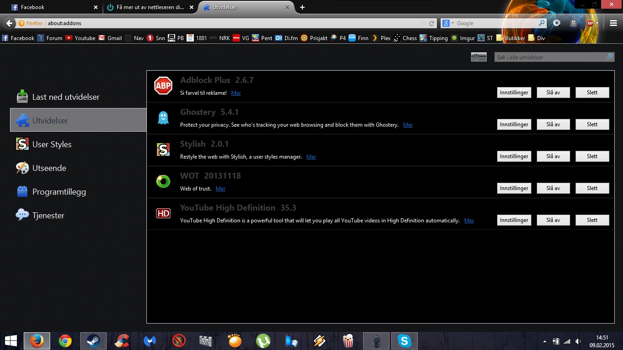Click the Stylish S icon in the add-on list
The height and width of the screenshot is (350, 623).
point(163,149)
